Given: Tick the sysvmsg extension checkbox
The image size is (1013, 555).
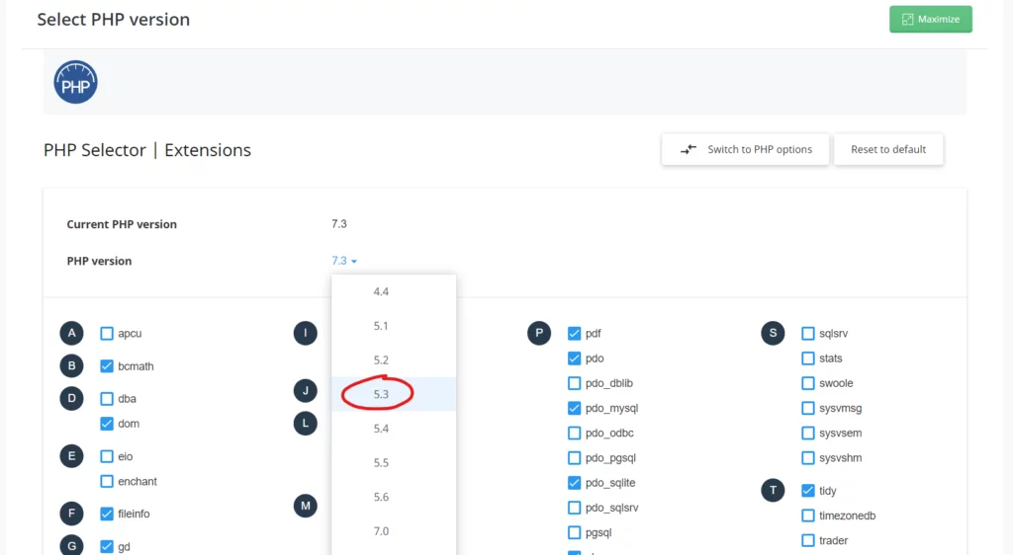Looking at the screenshot, I should [x=808, y=408].
